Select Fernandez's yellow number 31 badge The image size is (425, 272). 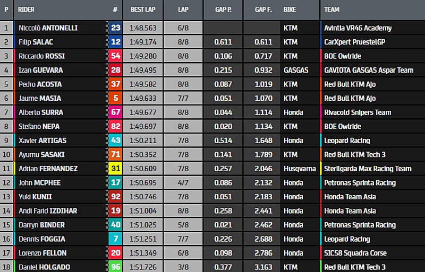tap(115, 169)
